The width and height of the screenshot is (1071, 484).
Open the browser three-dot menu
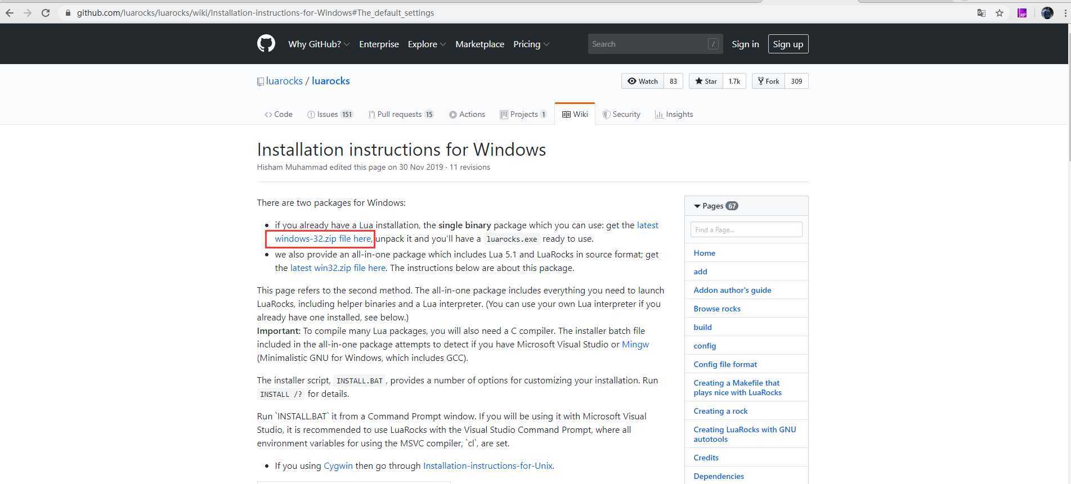coord(1065,13)
